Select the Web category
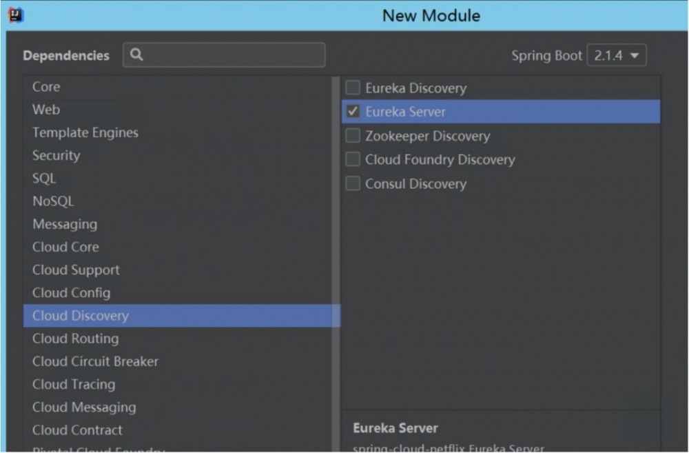This screenshot has width=689, height=453. tap(46, 110)
